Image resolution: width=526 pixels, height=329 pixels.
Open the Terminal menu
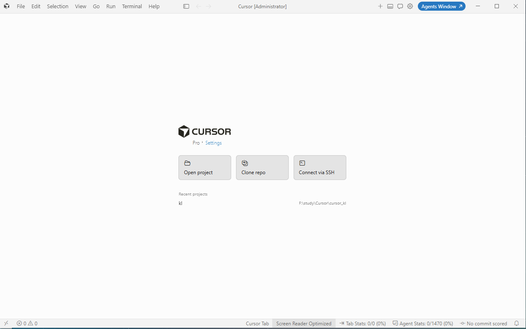[132, 6]
